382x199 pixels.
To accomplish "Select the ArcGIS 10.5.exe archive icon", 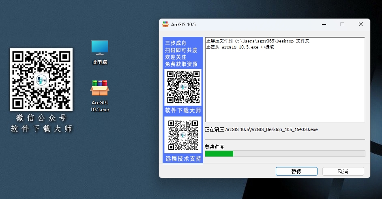I will coord(100,96).
